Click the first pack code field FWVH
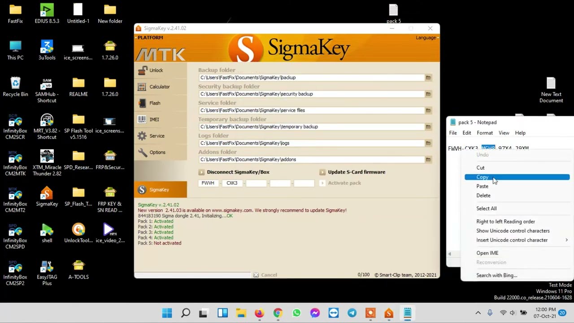Image resolution: width=574 pixels, height=323 pixels. tap(208, 183)
